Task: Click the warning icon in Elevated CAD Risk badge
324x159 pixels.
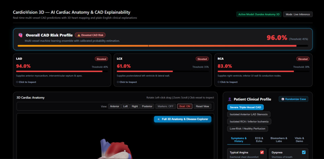Action: click(79, 35)
